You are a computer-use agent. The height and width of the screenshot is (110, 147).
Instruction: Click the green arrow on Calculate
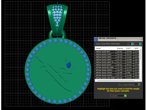(x=125, y=96)
